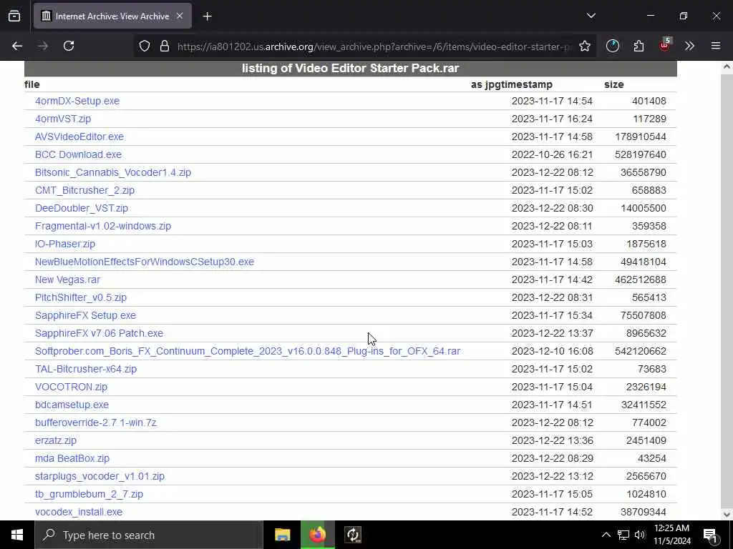This screenshot has height=549, width=733.
Task: Download erzatz.zip
Action: [56, 440]
